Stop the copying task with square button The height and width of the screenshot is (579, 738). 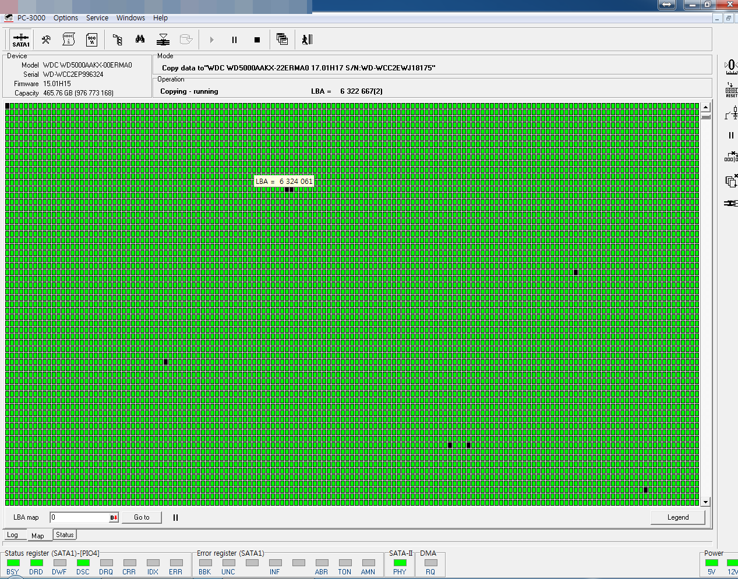point(257,40)
